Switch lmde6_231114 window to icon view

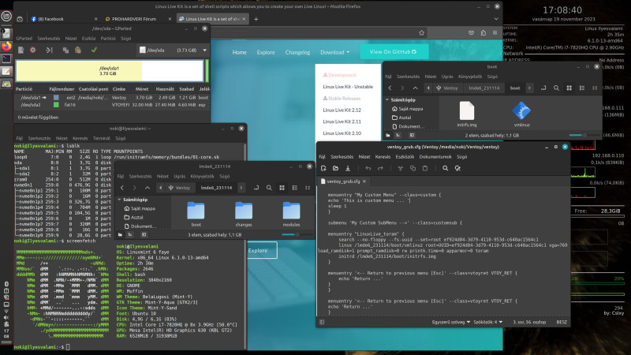click(282, 188)
